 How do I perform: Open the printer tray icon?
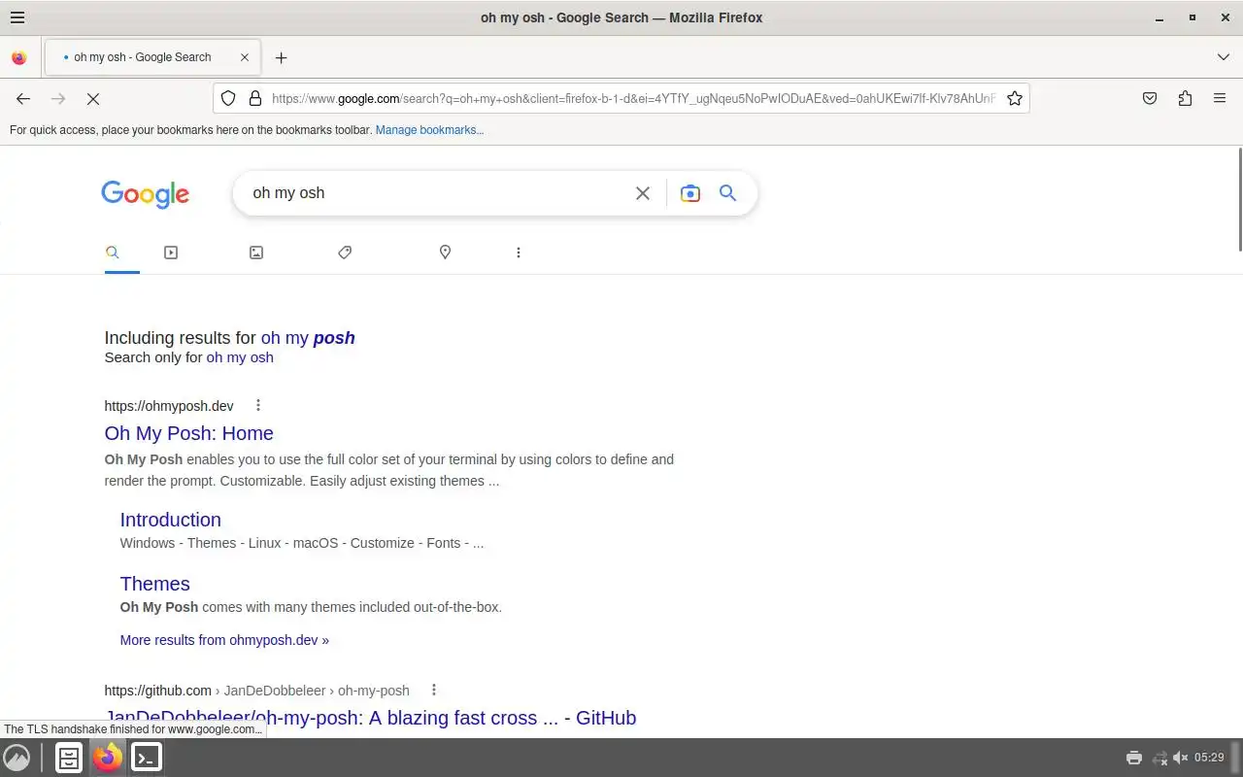(1133, 758)
